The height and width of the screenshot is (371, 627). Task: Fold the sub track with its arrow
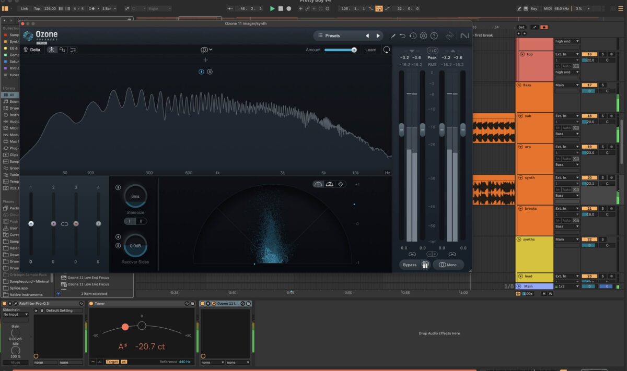(521, 116)
